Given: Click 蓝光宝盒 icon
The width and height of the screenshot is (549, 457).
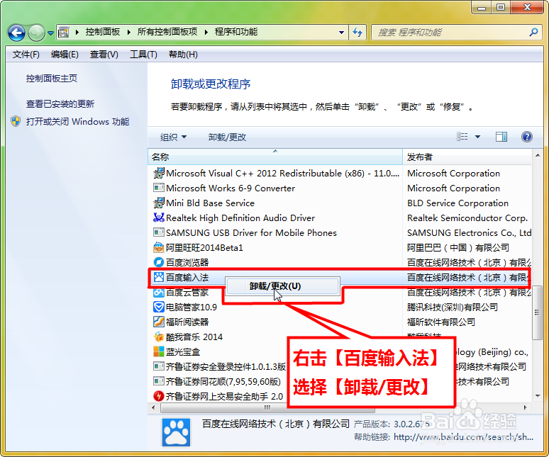Looking at the screenshot, I should (159, 351).
